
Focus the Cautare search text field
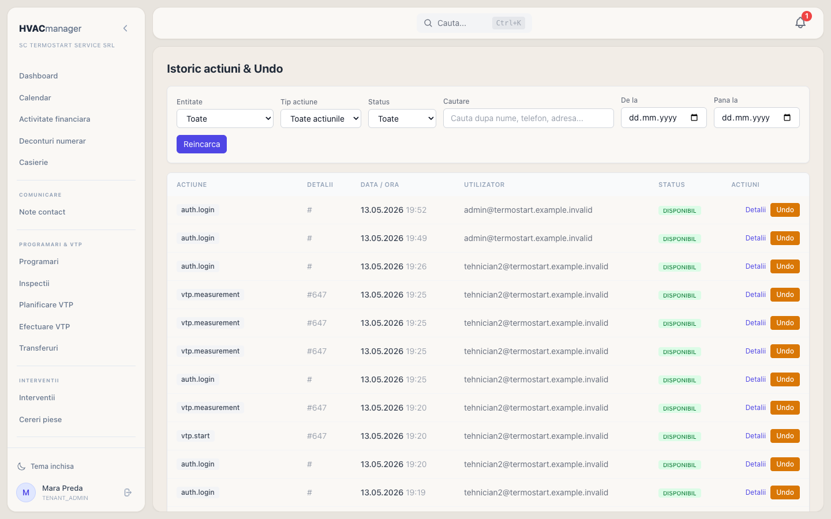[x=529, y=118]
